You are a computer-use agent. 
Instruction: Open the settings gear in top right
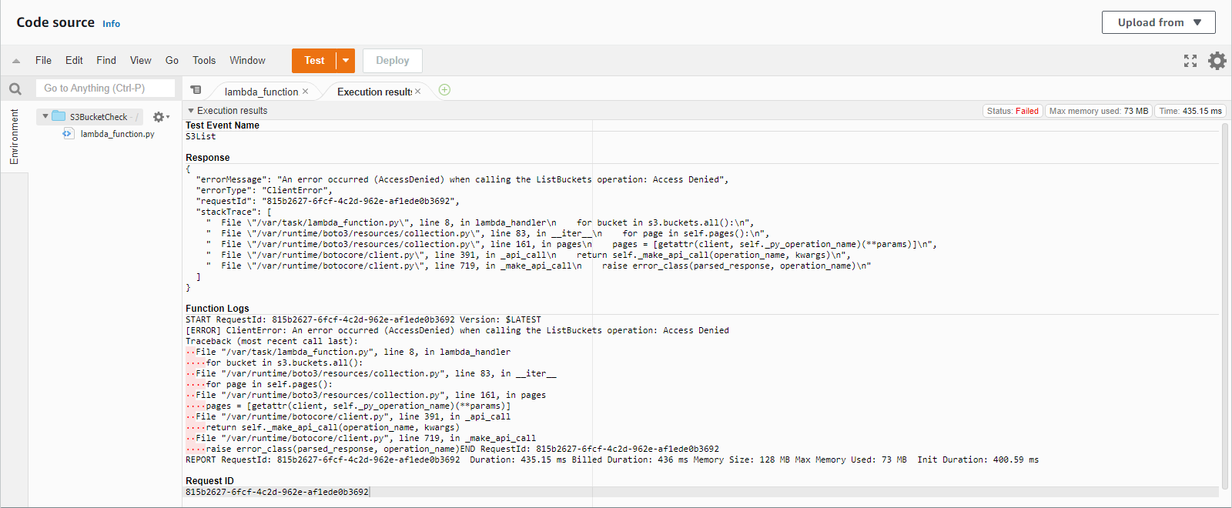click(1217, 61)
